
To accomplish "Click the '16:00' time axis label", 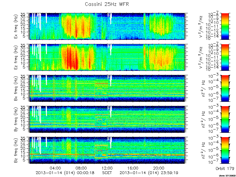I will coord(133,168).
